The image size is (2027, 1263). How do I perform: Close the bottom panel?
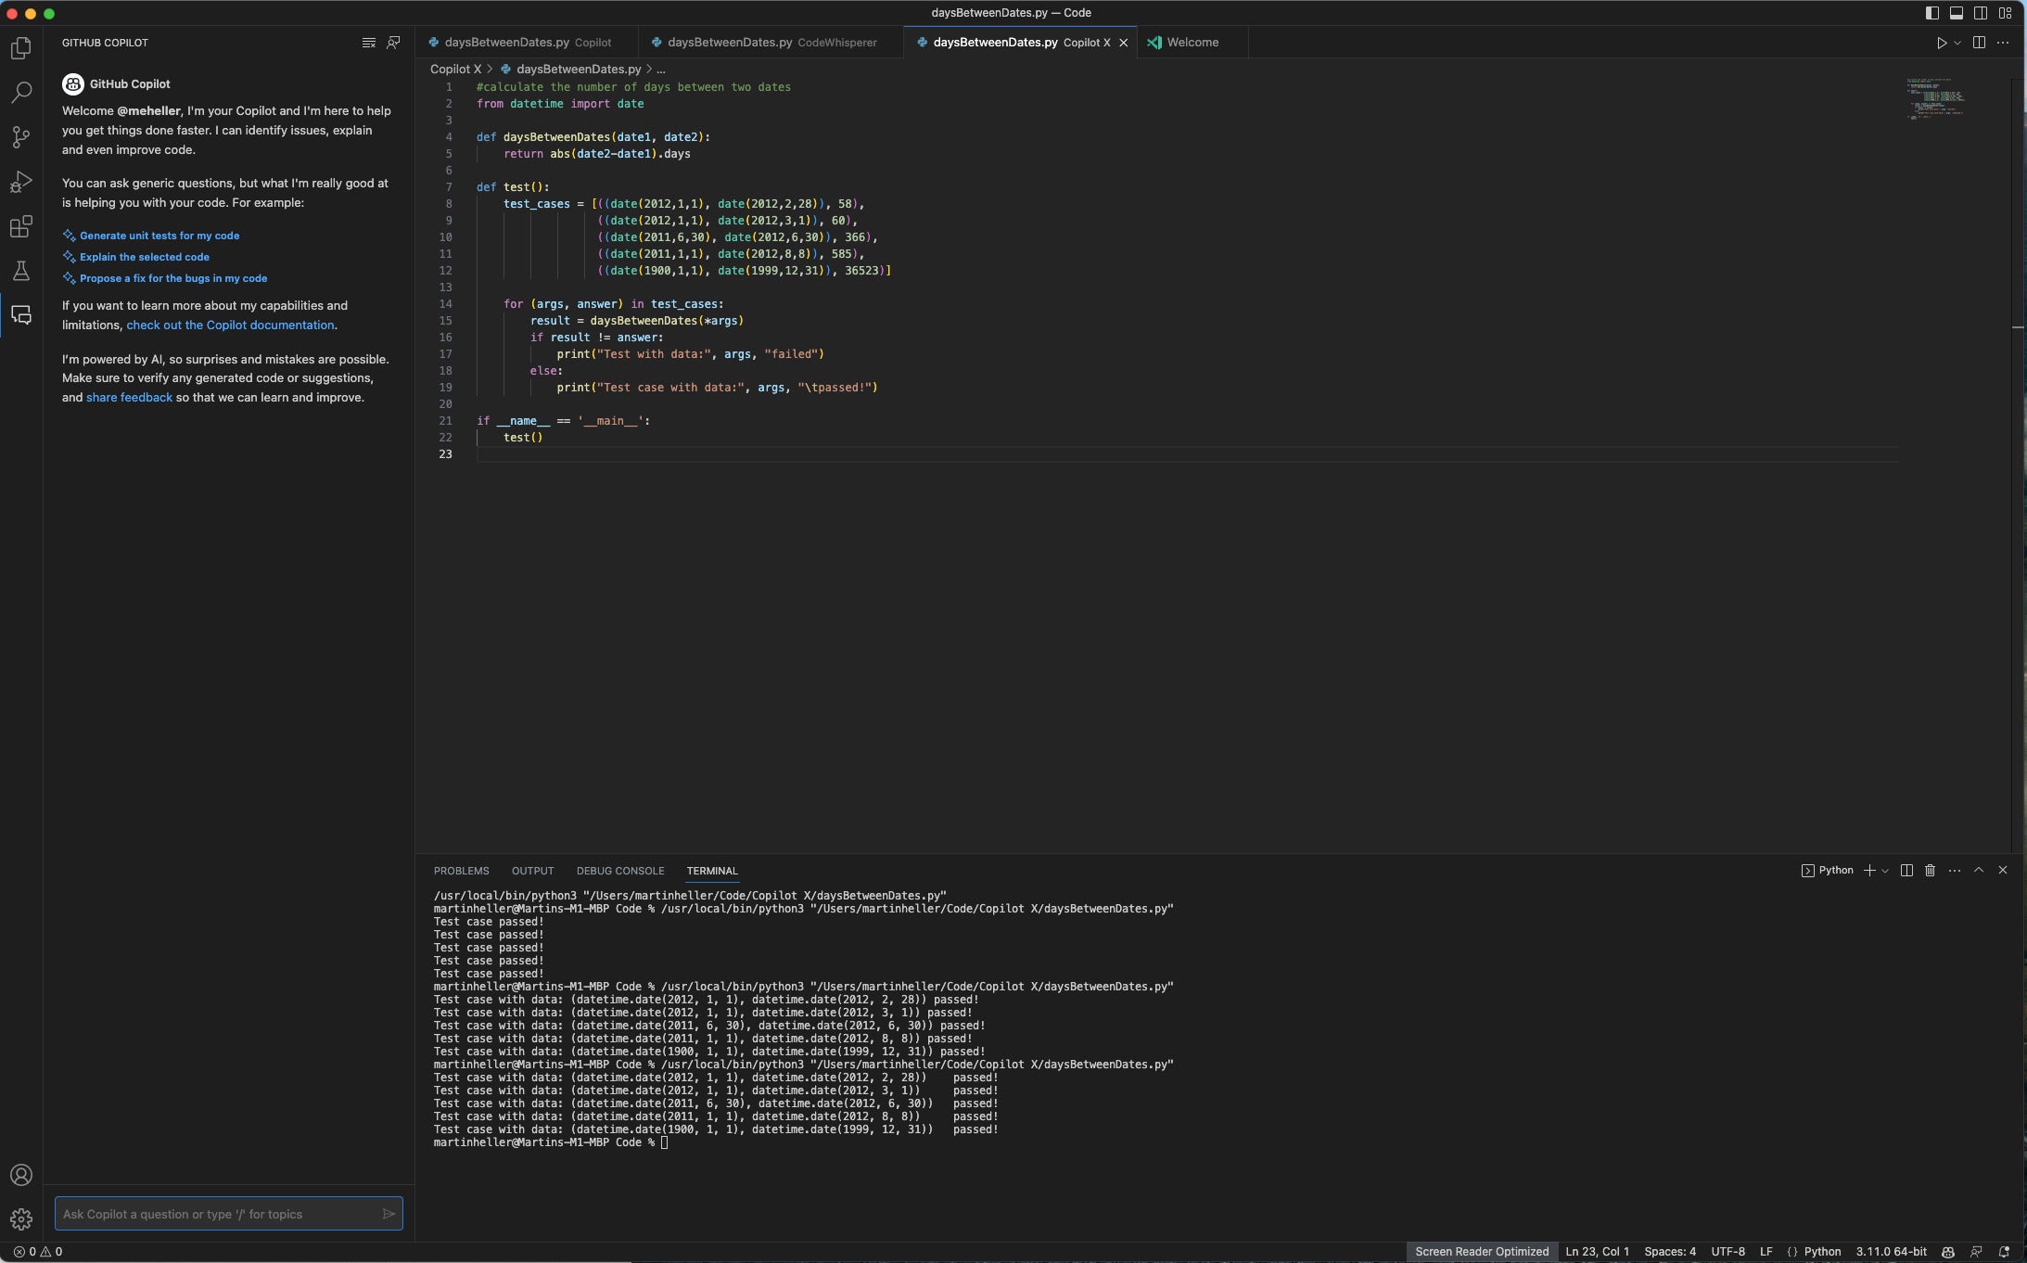click(x=2003, y=870)
